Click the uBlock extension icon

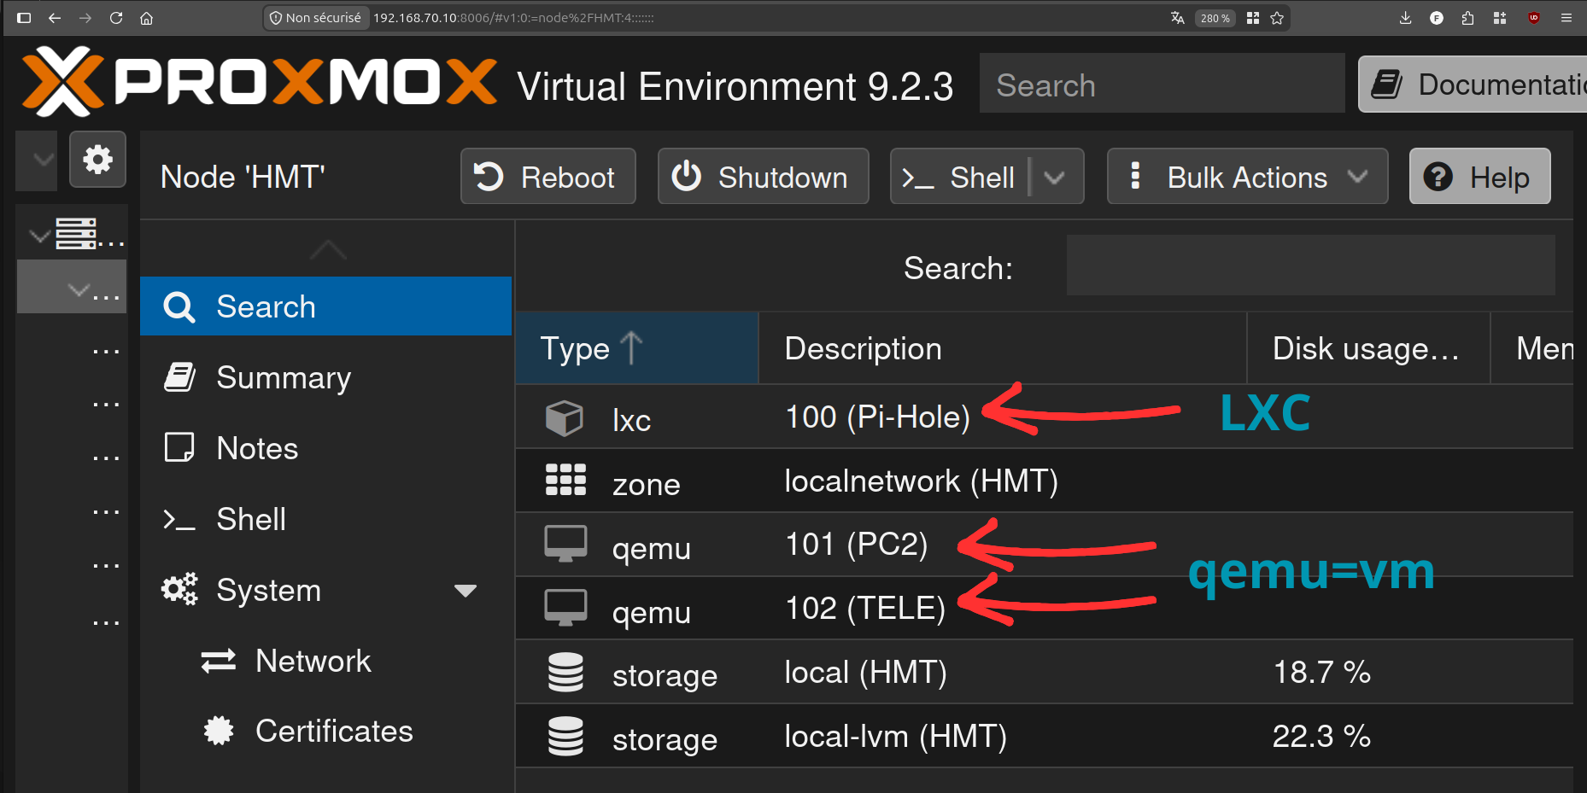[x=1534, y=18]
